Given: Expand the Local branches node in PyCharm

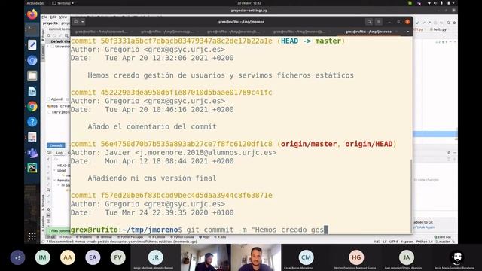Looking at the screenshot, I should click(x=55, y=170).
